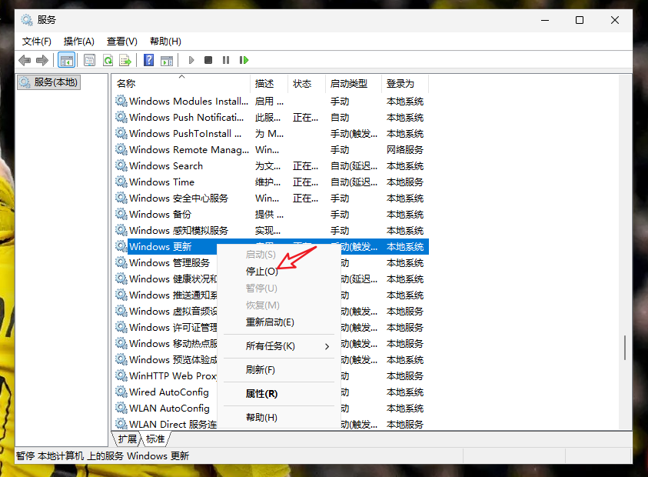Switch to the 扩展 tab
Viewport: 648px width, 477px height.
127,439
